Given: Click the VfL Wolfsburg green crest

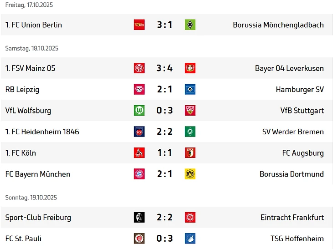Looking at the screenshot, I should click(x=139, y=111).
